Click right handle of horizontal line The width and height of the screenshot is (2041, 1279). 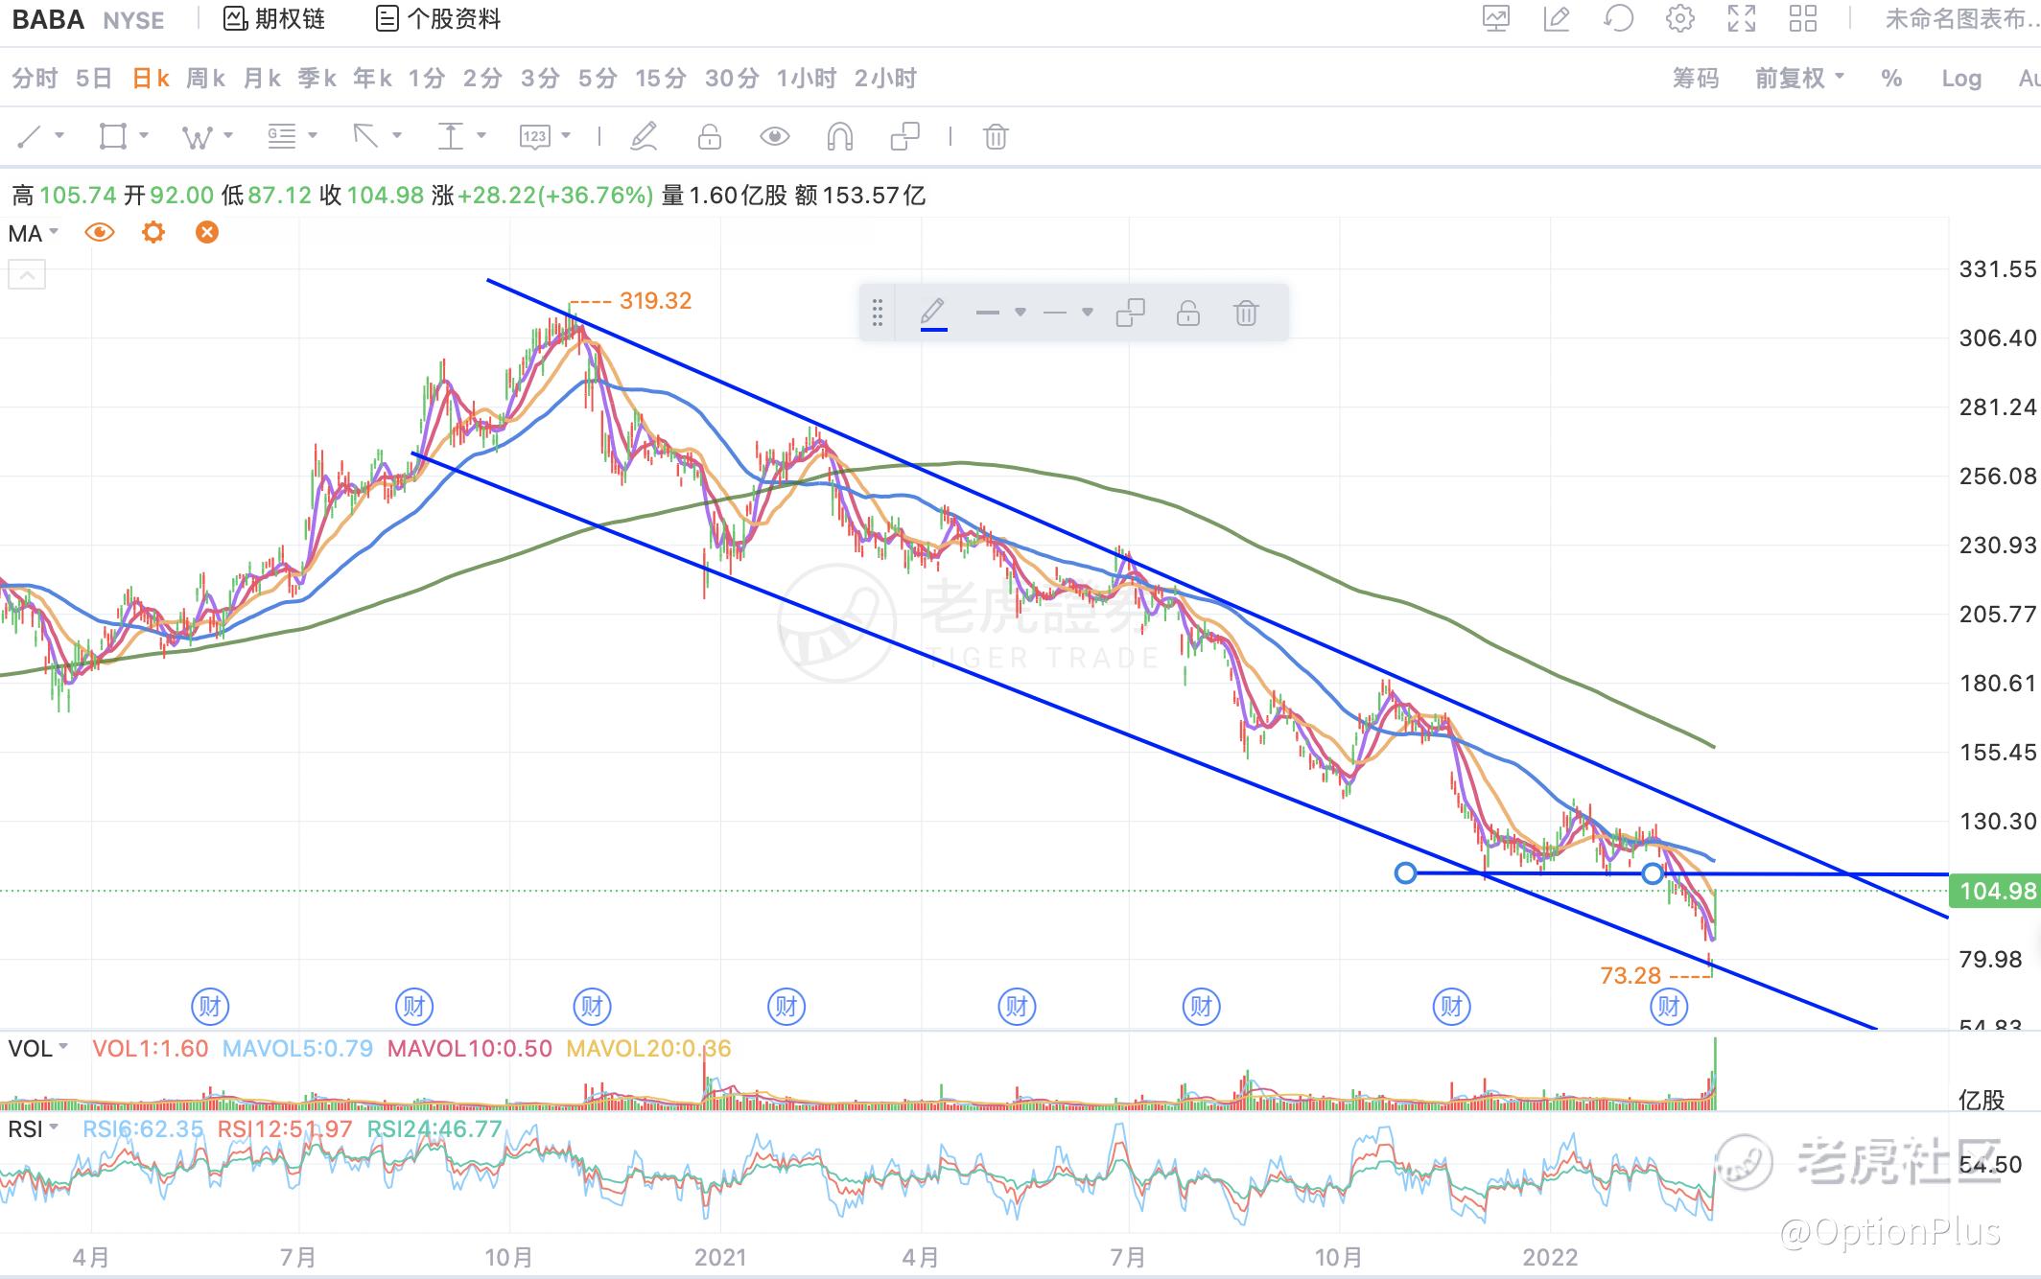(1652, 873)
